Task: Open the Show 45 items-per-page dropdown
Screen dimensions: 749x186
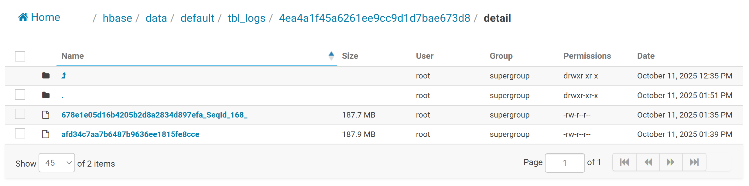Action: point(57,163)
